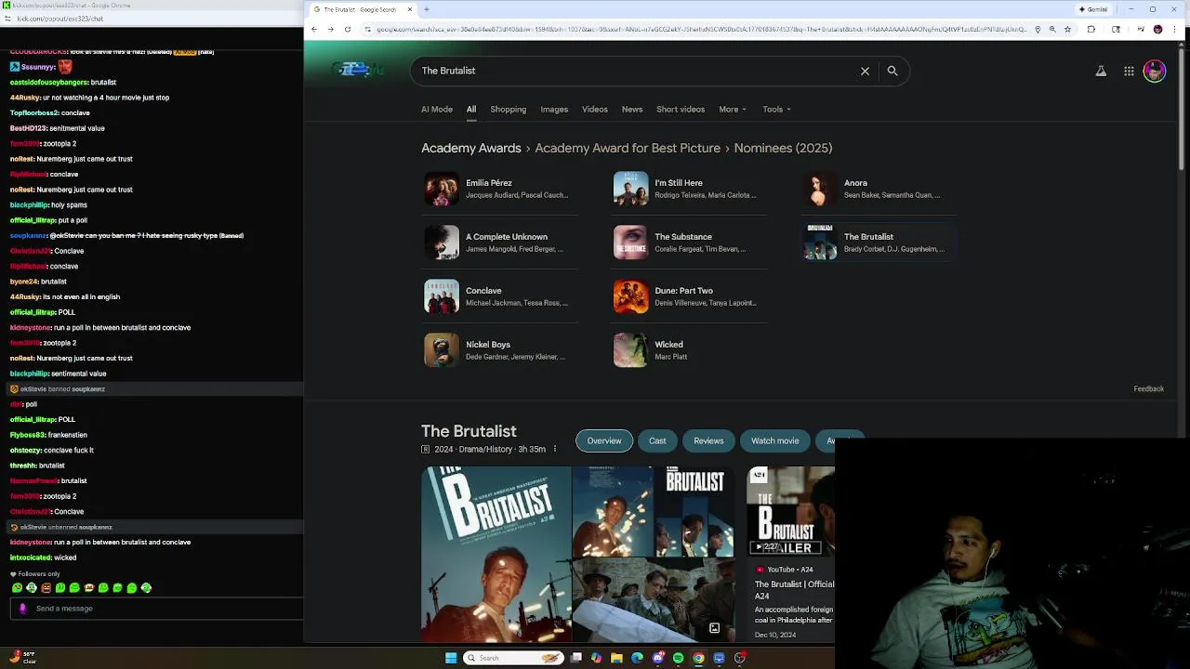Click The Brutalist movie poster thumbnail

coord(496,555)
